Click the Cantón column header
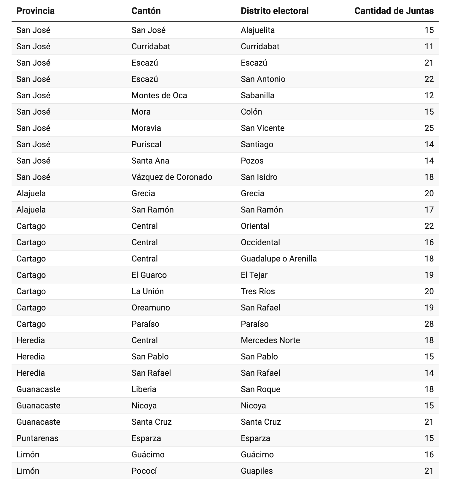The image size is (449, 485). 146,11
